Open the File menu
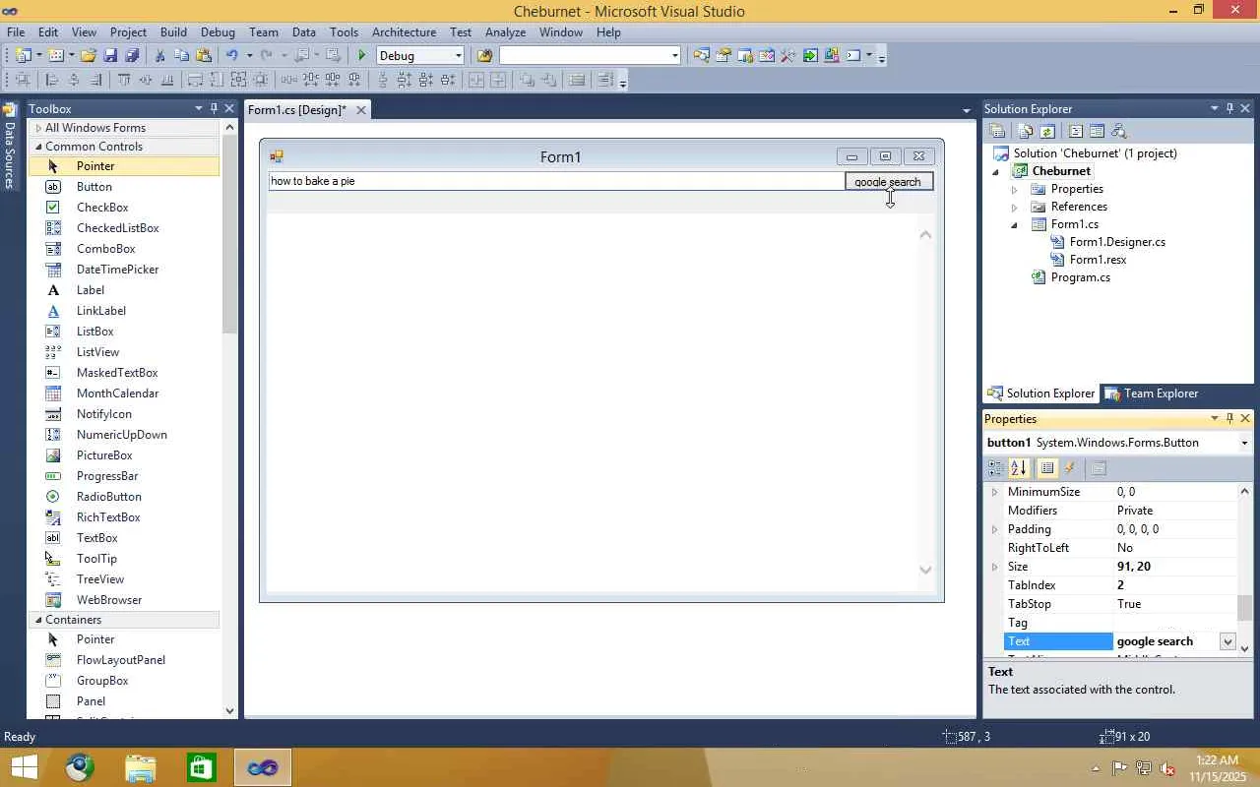Viewport: 1260px width, 787px height. tap(16, 32)
